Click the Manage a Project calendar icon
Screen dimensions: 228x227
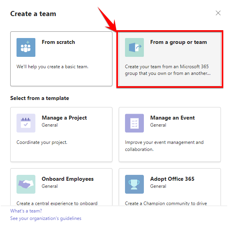tap(26, 123)
